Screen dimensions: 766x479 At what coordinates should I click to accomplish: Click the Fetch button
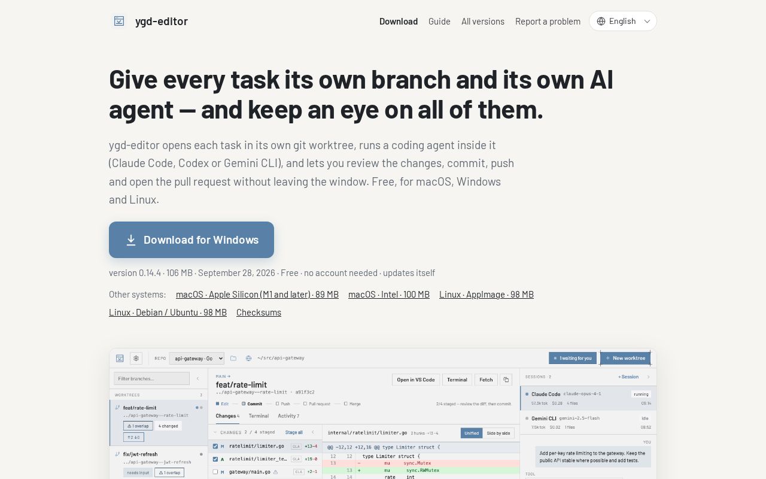(486, 380)
